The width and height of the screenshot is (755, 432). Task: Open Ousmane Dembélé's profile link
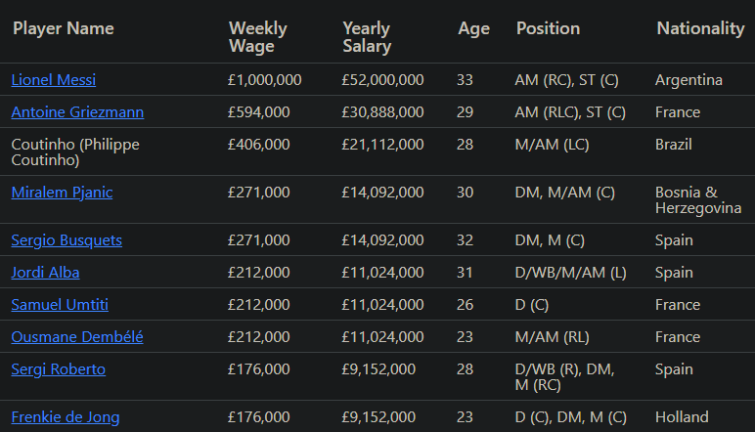click(x=77, y=337)
